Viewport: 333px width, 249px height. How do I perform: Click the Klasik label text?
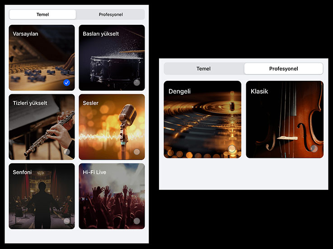coord(259,92)
